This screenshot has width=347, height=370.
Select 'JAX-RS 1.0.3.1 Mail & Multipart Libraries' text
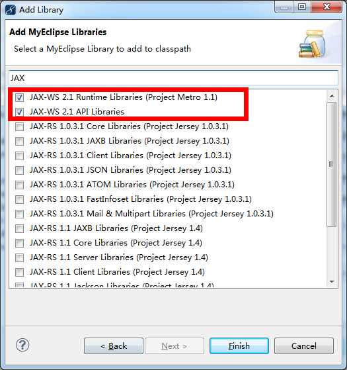[151, 214]
